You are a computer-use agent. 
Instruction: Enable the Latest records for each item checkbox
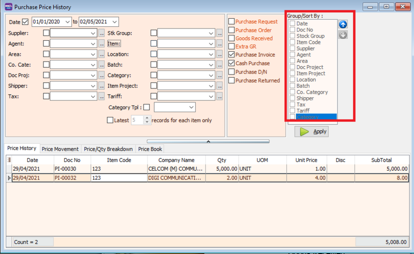click(110, 120)
